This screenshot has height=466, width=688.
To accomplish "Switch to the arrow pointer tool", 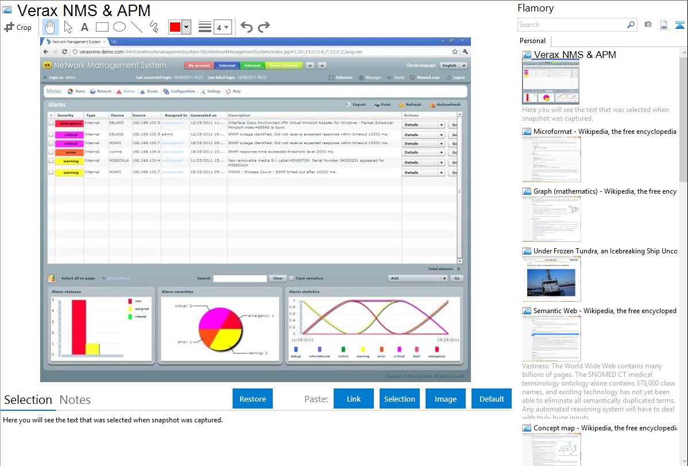I will click(x=67, y=26).
